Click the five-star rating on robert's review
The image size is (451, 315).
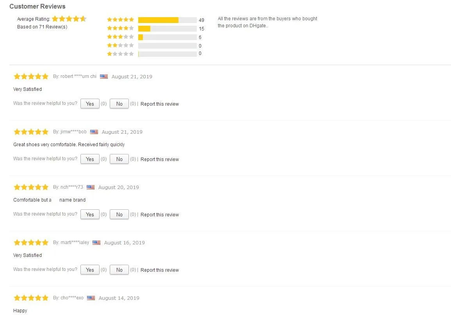point(31,76)
